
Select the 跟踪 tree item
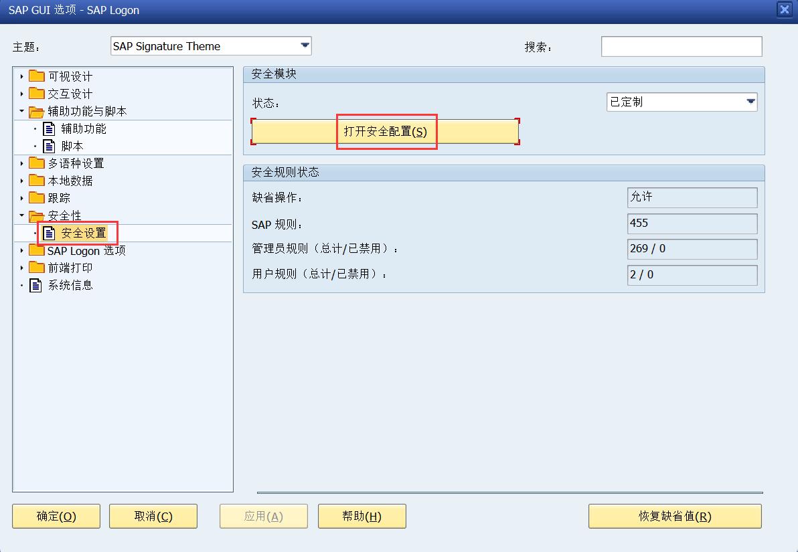pos(59,198)
